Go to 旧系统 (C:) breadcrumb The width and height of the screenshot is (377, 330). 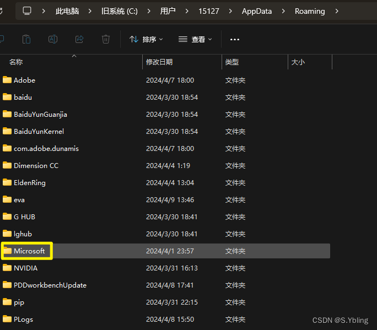[x=120, y=11]
